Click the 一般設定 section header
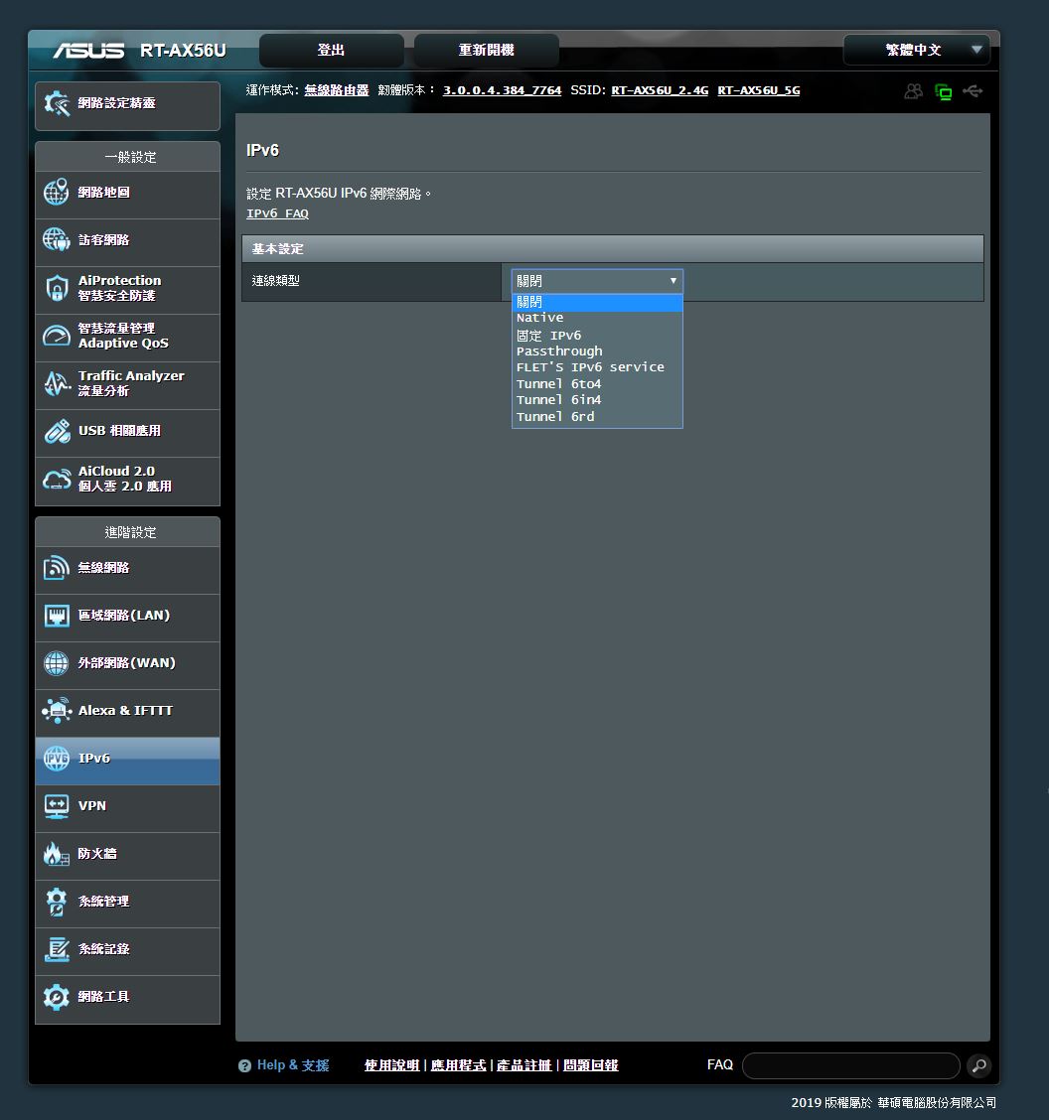This screenshot has width=1049, height=1120. click(x=128, y=157)
